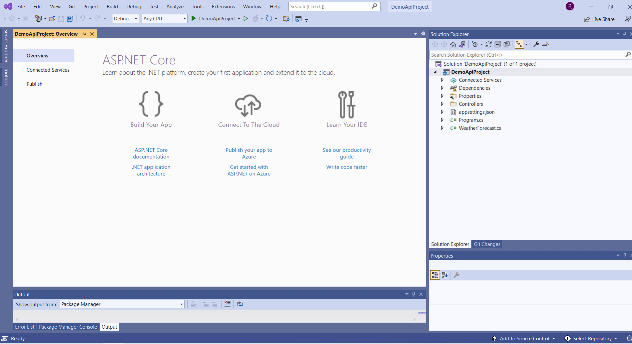Viewport: 632px width, 344px height.
Task: Expand the appsettings.json node
Action: point(442,112)
